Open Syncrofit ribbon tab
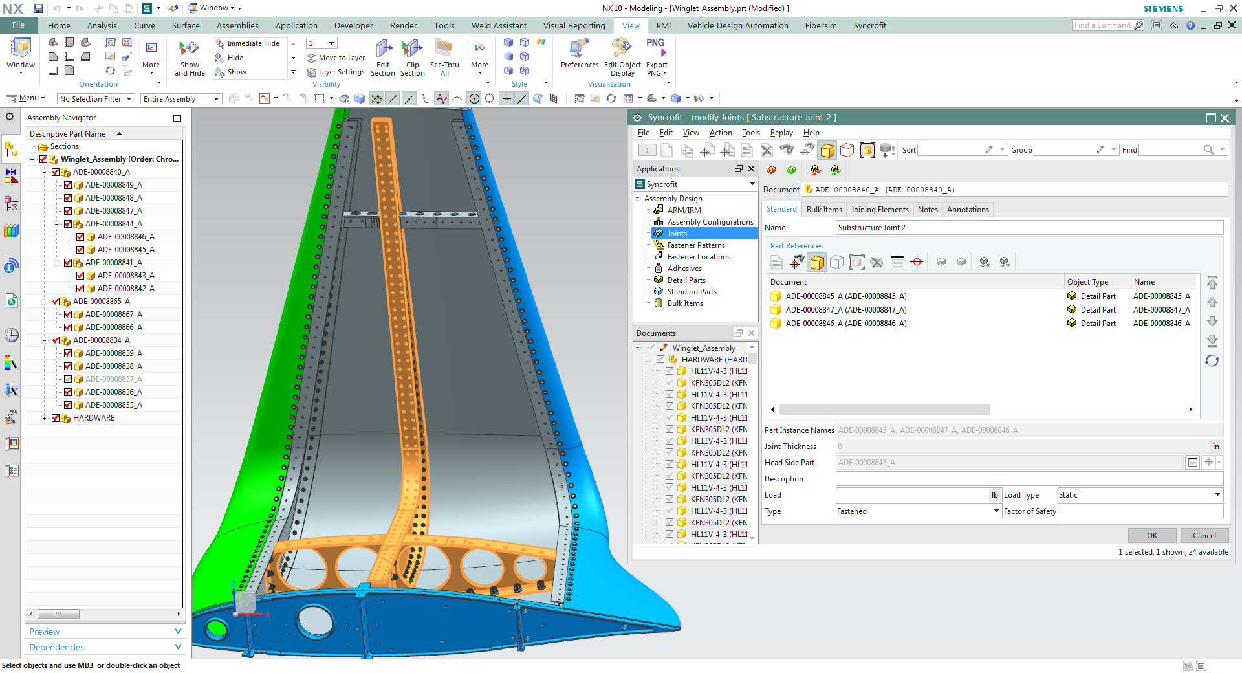Image resolution: width=1242 pixels, height=673 pixels. coord(869,26)
